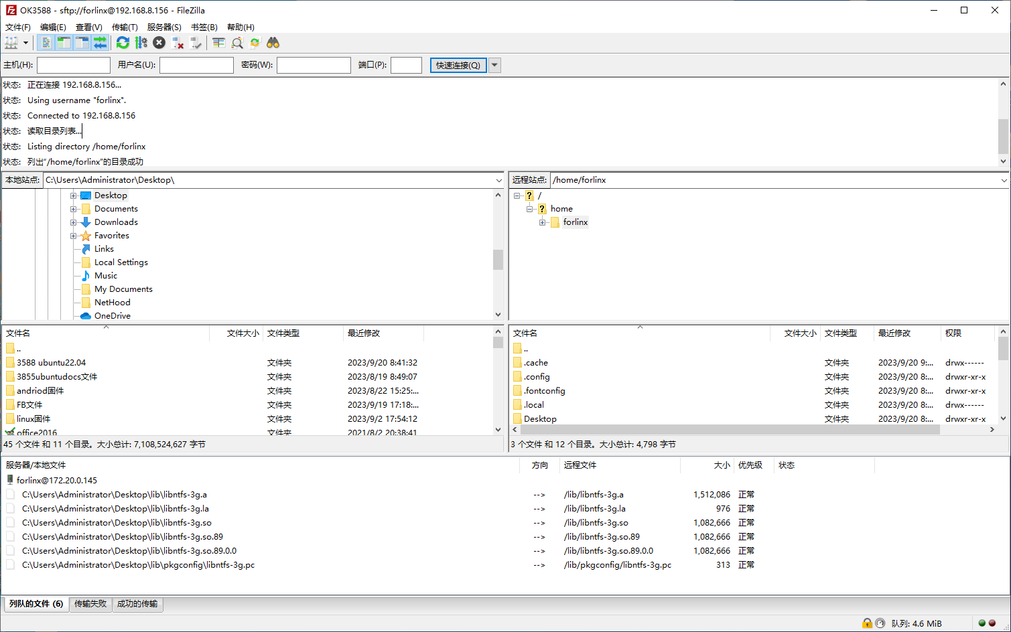Toggle directory comparison
This screenshot has width=1011, height=632.
pyautogui.click(x=237, y=43)
